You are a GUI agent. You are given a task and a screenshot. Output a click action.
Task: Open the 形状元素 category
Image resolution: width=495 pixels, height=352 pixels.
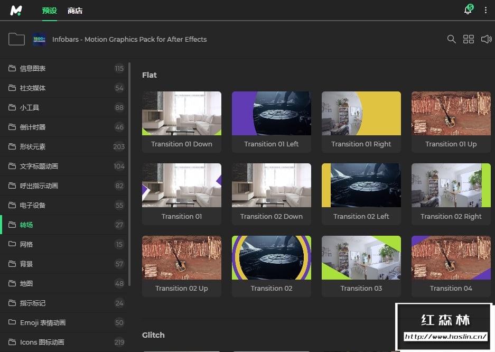(x=64, y=147)
